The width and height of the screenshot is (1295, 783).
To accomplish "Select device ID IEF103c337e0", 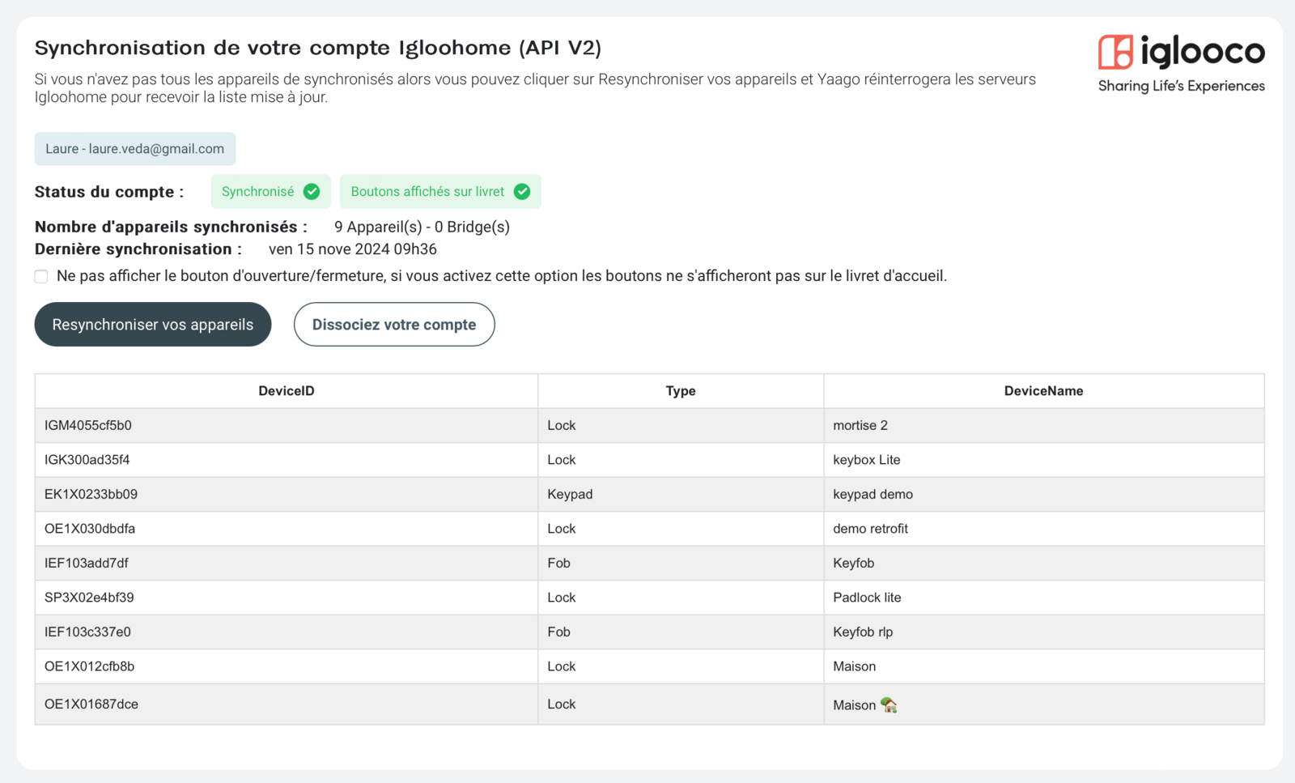I will [x=87, y=632].
